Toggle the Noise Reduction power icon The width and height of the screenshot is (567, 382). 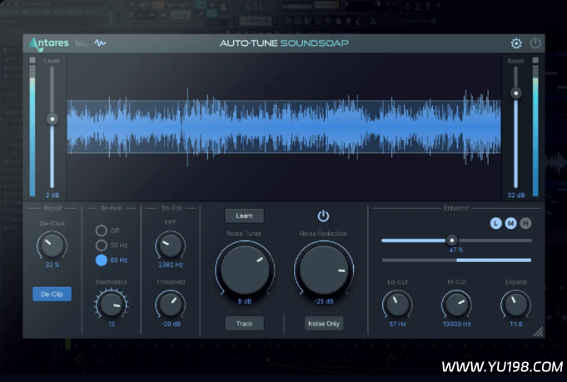(323, 216)
